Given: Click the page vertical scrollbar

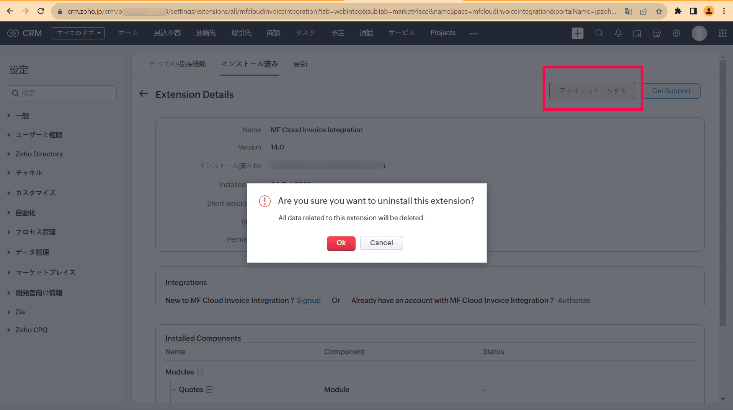Looking at the screenshot, I should [723, 193].
